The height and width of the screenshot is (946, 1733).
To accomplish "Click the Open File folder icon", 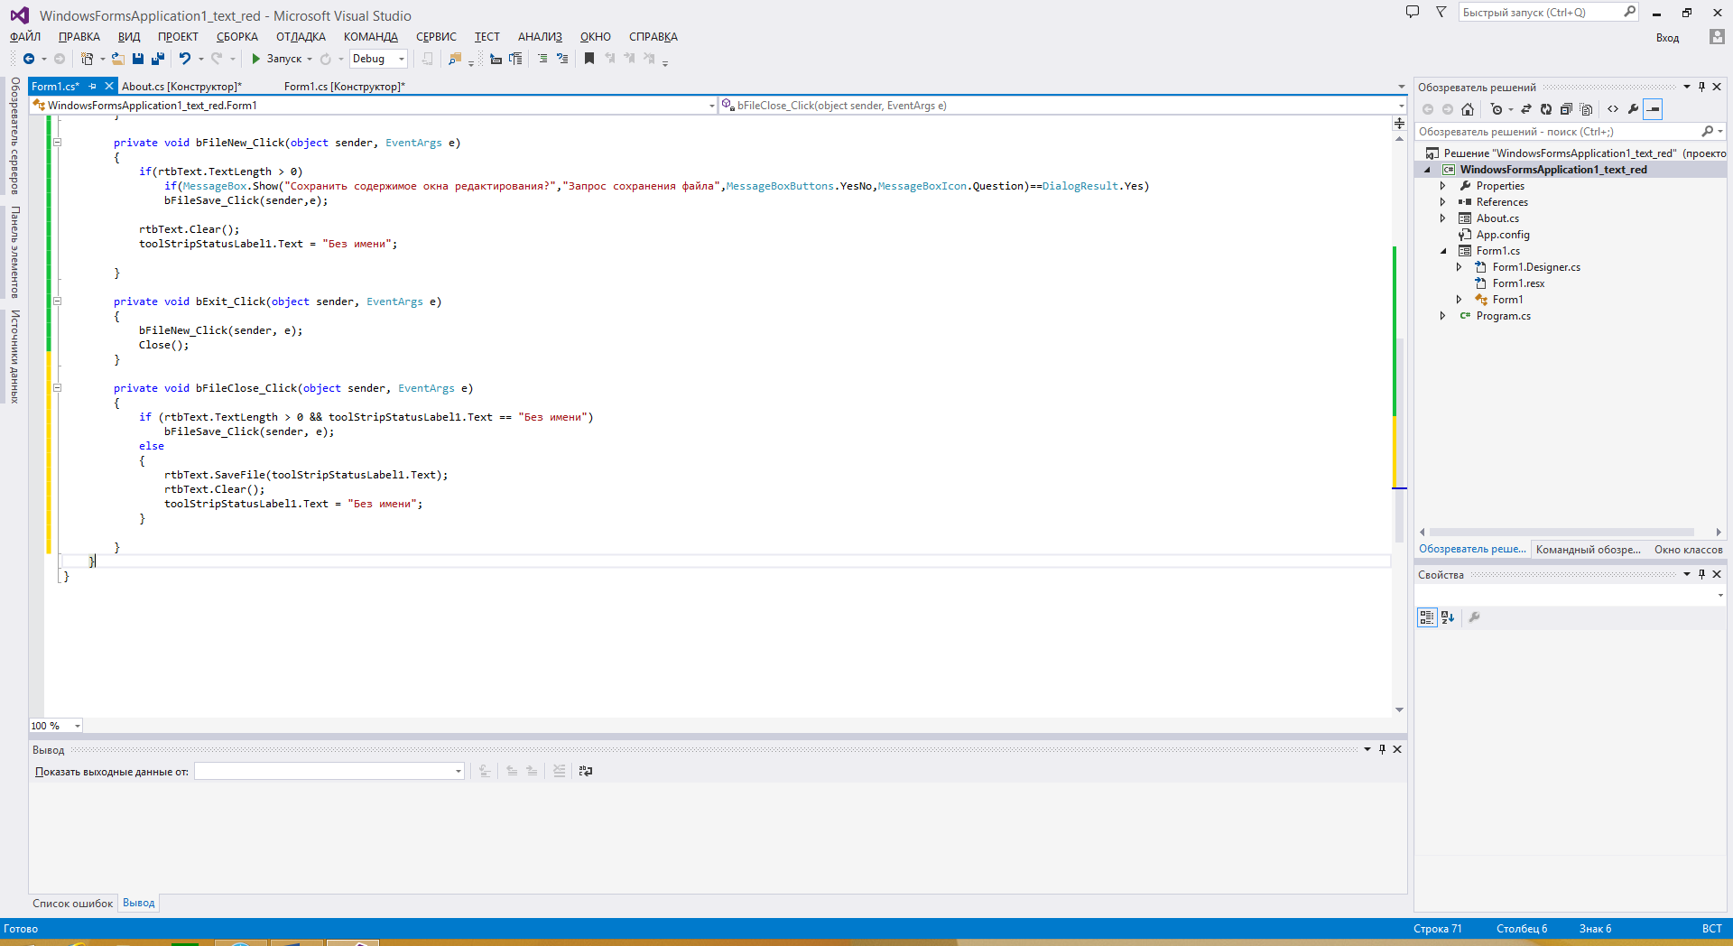I will tap(117, 59).
